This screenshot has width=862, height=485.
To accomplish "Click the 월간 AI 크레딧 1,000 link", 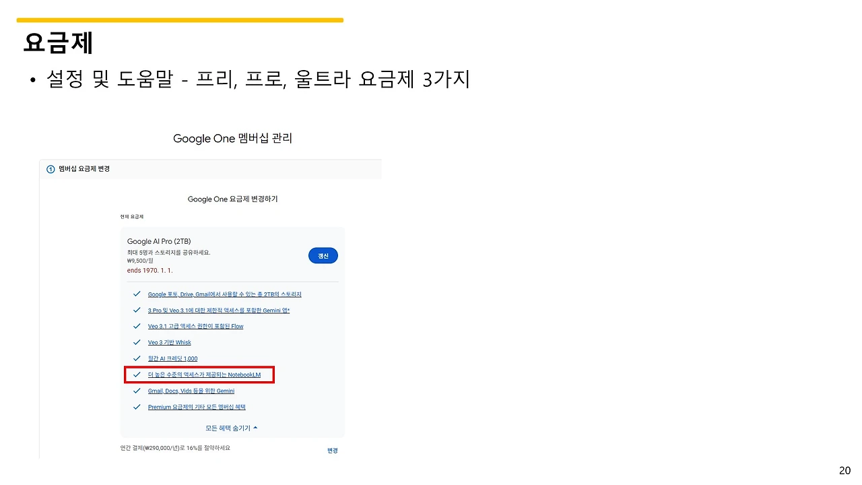I will tap(173, 358).
